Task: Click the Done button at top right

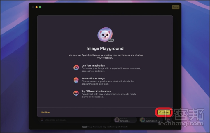Action: (176, 7)
